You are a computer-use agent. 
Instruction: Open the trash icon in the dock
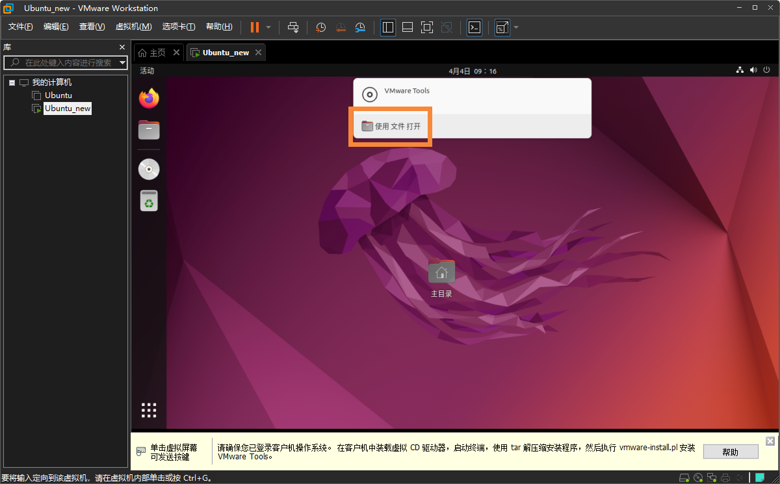click(x=149, y=201)
